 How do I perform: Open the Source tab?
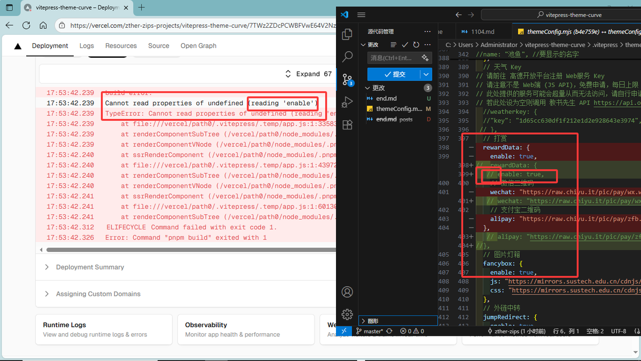click(159, 46)
